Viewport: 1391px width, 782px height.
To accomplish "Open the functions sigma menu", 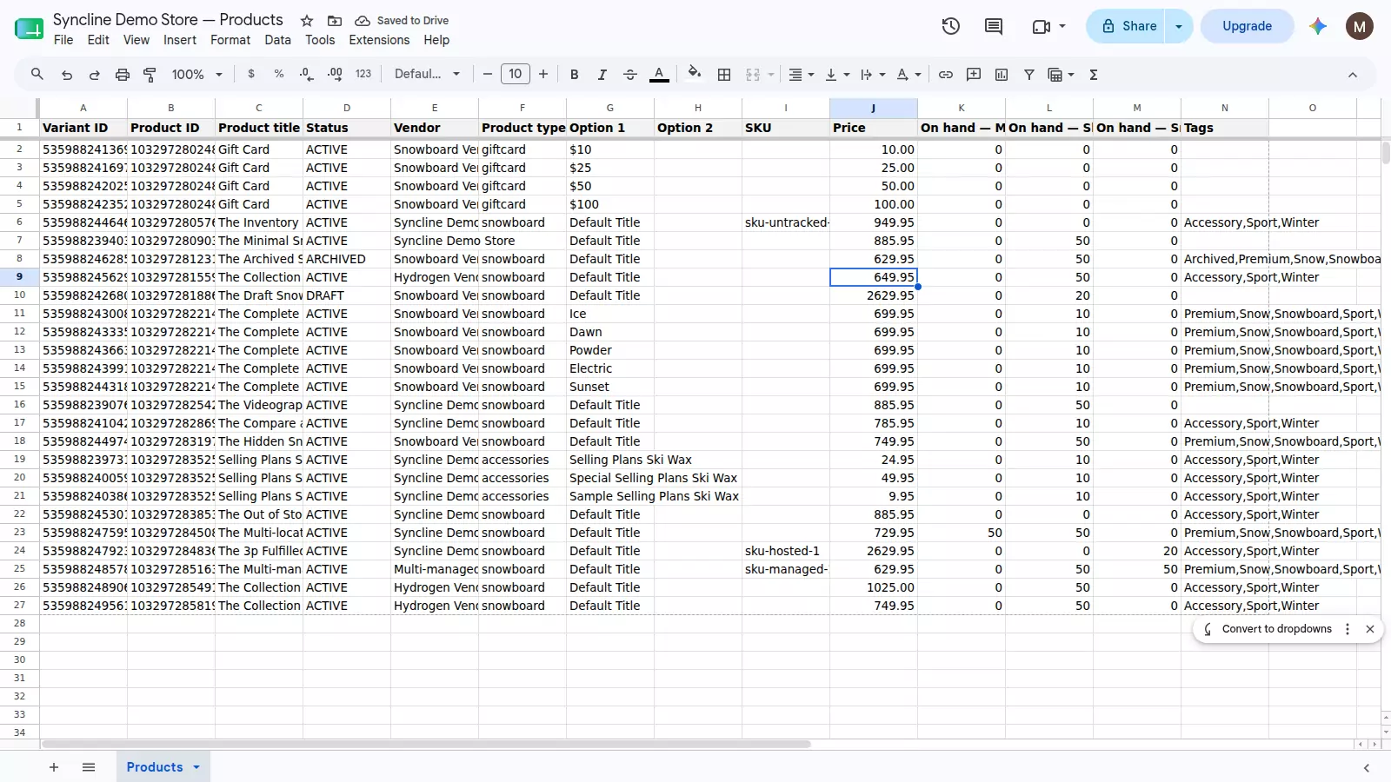I will (x=1094, y=75).
